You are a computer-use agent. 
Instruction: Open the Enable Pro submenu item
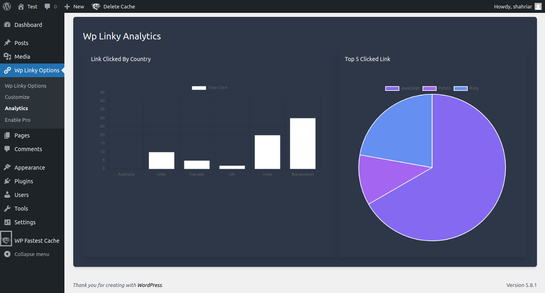pyautogui.click(x=17, y=120)
